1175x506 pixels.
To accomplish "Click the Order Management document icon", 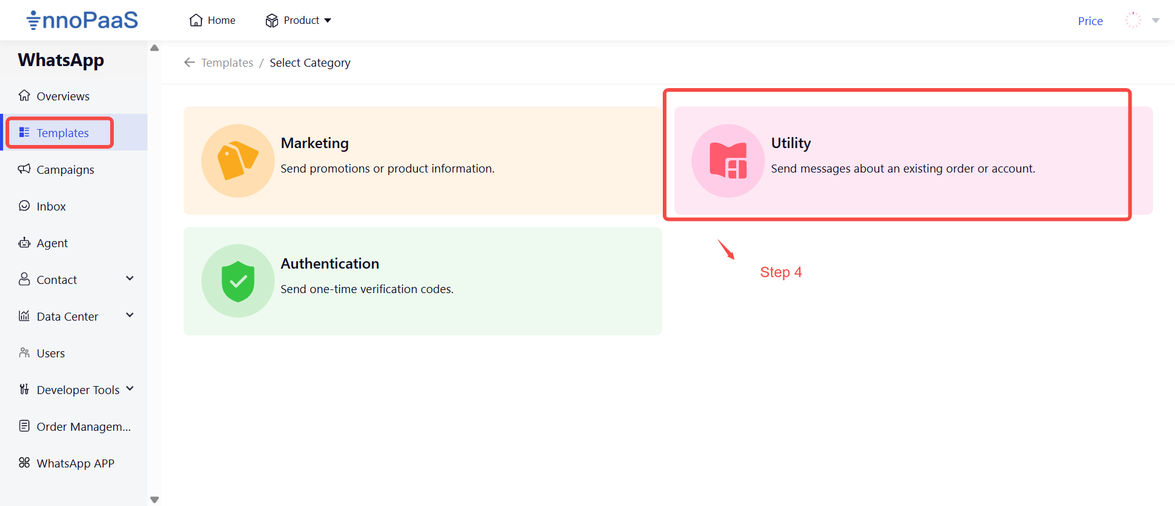I will pyautogui.click(x=24, y=426).
